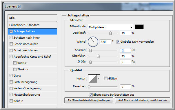Toggle Ebene spart Schlagschatten aus checkbox
175x110 pixels.
[x=91, y=94]
